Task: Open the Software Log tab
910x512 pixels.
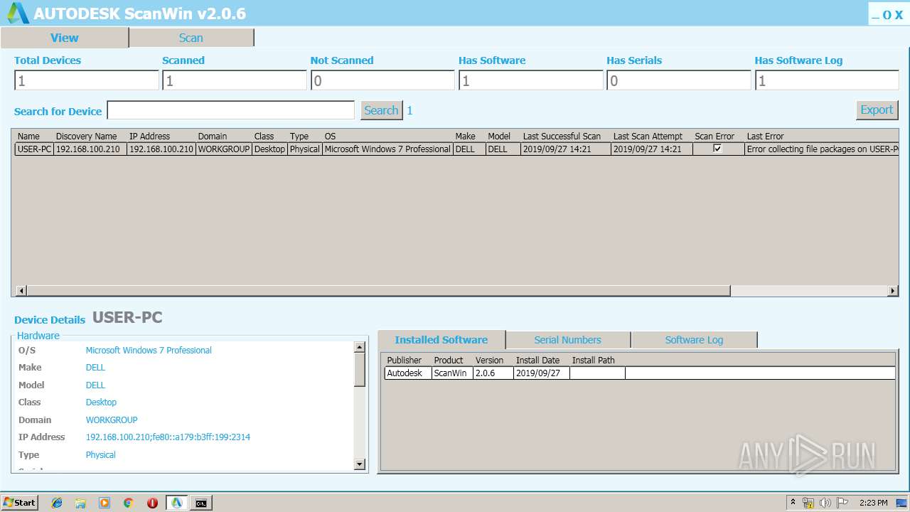Action: click(694, 340)
